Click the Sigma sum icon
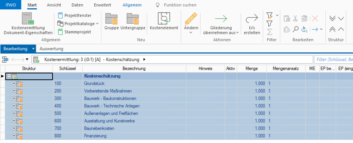Screen dimensions: 353x143 pos(270,32)
